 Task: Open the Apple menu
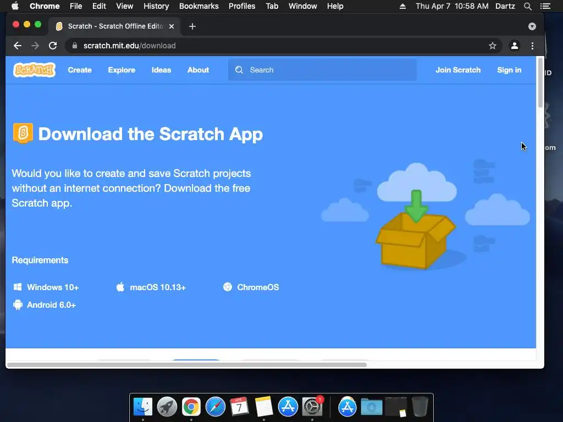15,6
